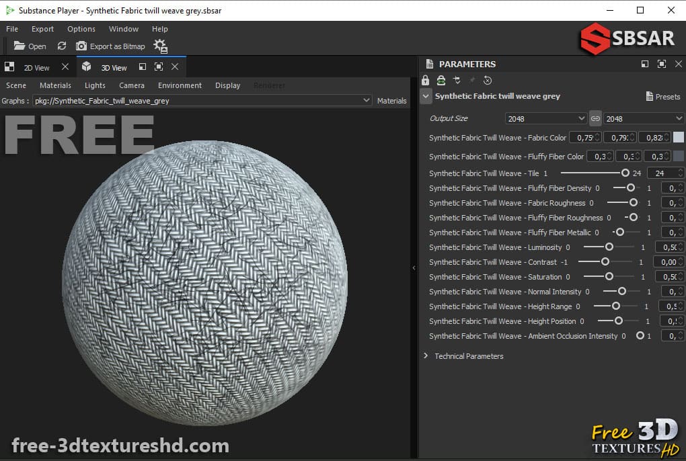Open Output Size height 2048 dropdown
The width and height of the screenshot is (686, 461).
pyautogui.click(x=643, y=118)
